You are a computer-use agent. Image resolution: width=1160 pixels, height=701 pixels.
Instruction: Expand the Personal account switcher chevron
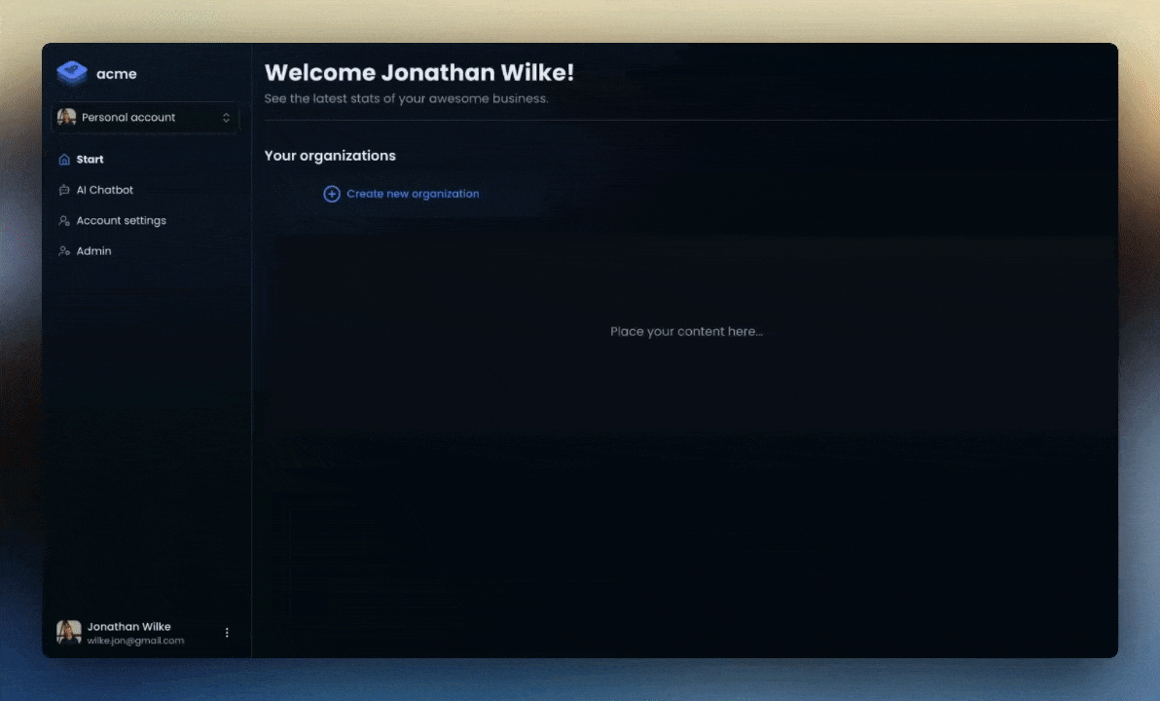226,118
